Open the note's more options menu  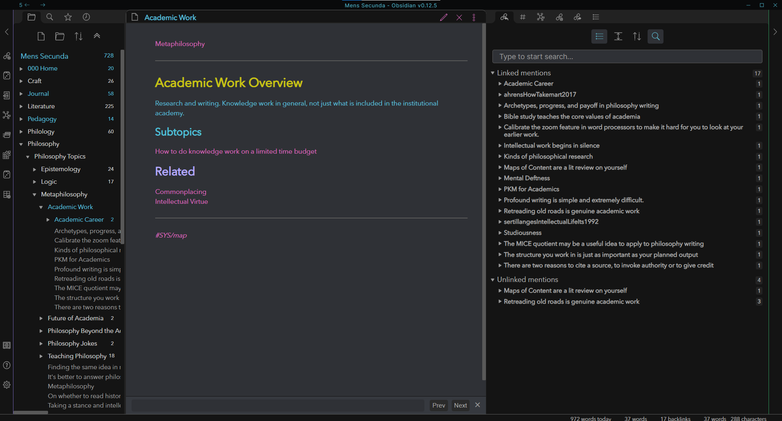[474, 18]
